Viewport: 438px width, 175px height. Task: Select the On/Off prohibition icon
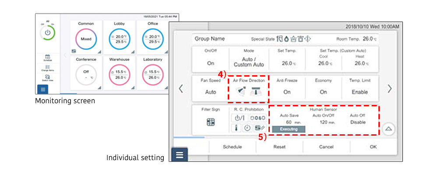239,118
